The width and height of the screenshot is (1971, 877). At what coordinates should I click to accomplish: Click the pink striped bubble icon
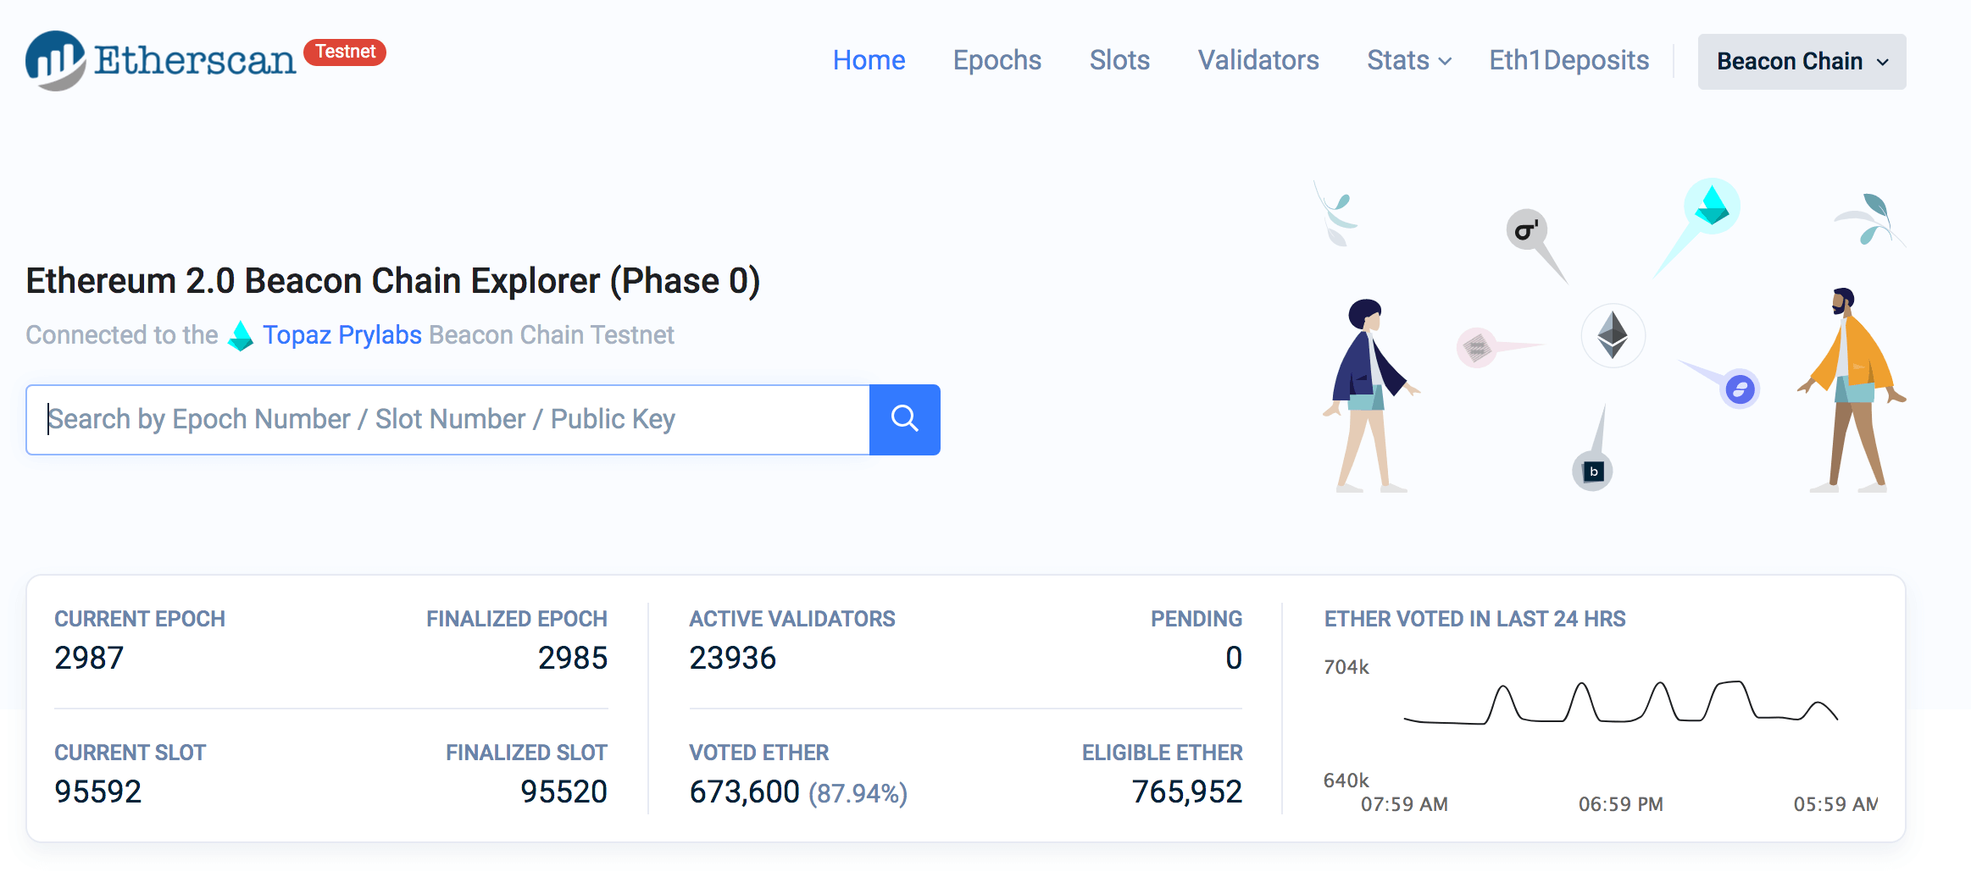(1476, 347)
